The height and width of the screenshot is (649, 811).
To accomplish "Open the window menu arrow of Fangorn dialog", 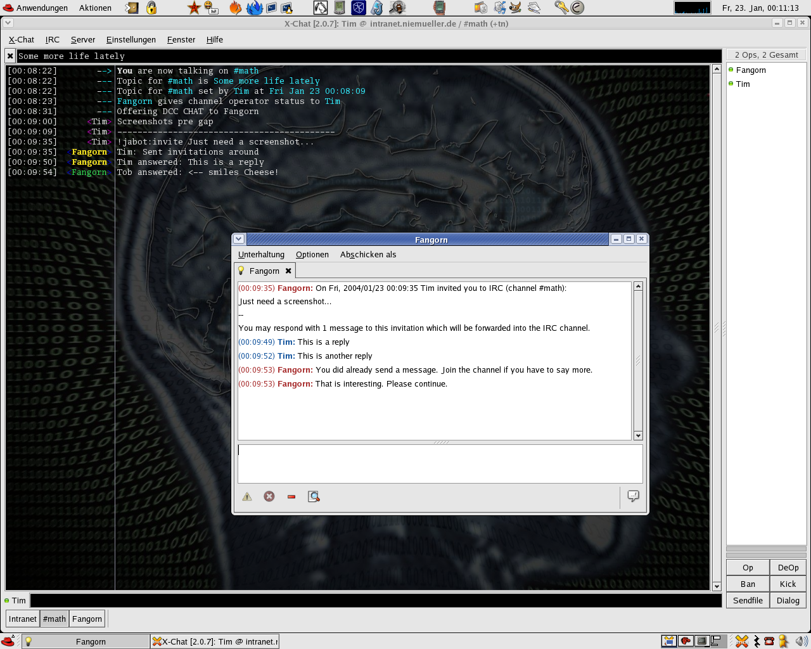I will point(239,239).
